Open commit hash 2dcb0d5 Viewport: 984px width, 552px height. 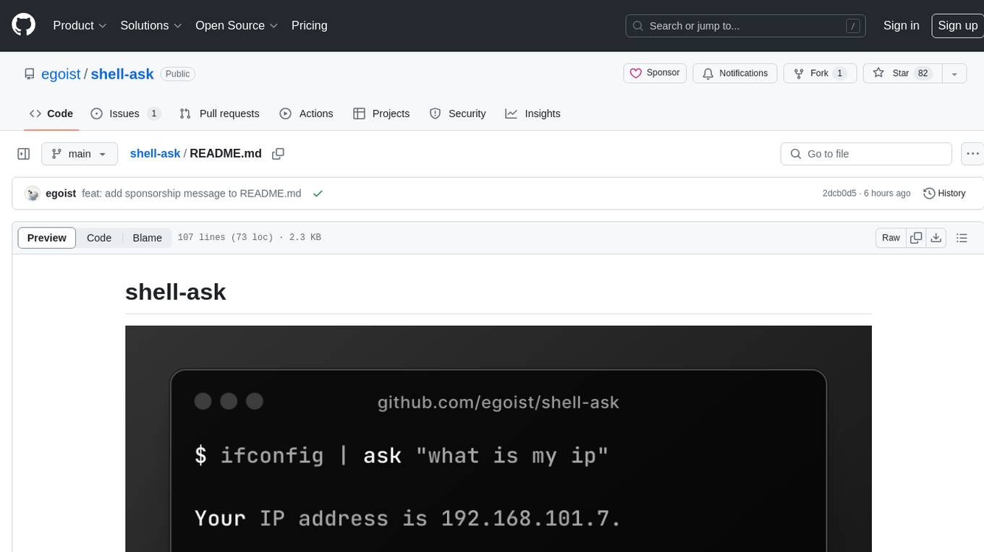(839, 193)
